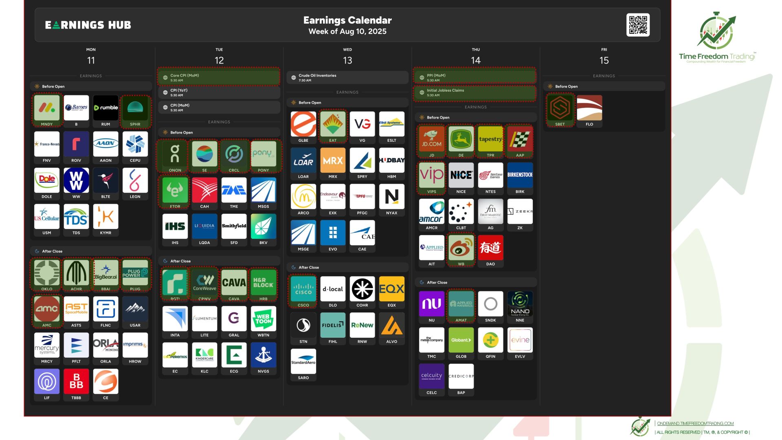Click the Earnings Hub logo
Screen dimensions: 782x440
point(88,25)
